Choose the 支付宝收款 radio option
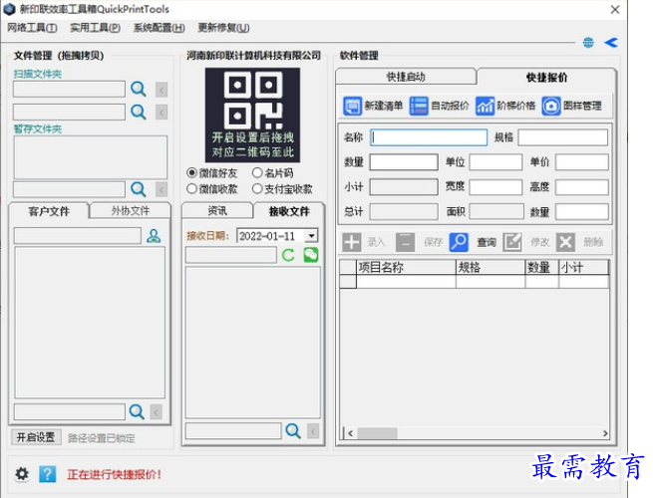The height and width of the screenshot is (498, 653). [x=257, y=188]
